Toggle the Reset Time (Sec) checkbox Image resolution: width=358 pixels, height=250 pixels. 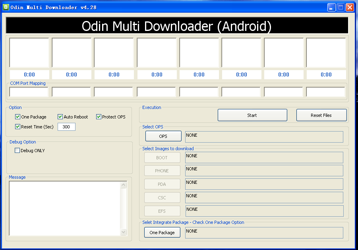coord(17,127)
